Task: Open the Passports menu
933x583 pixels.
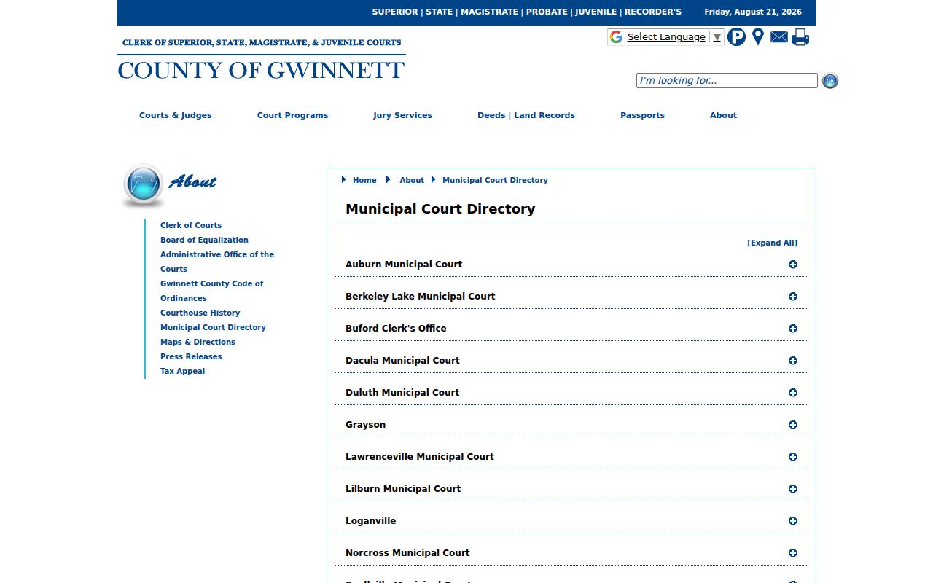Action: pyautogui.click(x=642, y=115)
